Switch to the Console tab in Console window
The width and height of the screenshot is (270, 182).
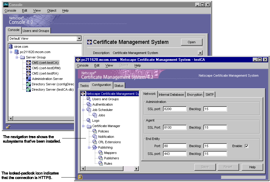13,30
